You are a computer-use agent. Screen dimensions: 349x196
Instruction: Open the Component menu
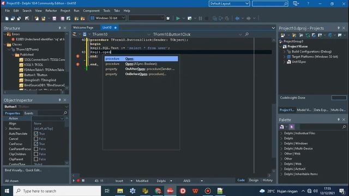tap(91, 11)
